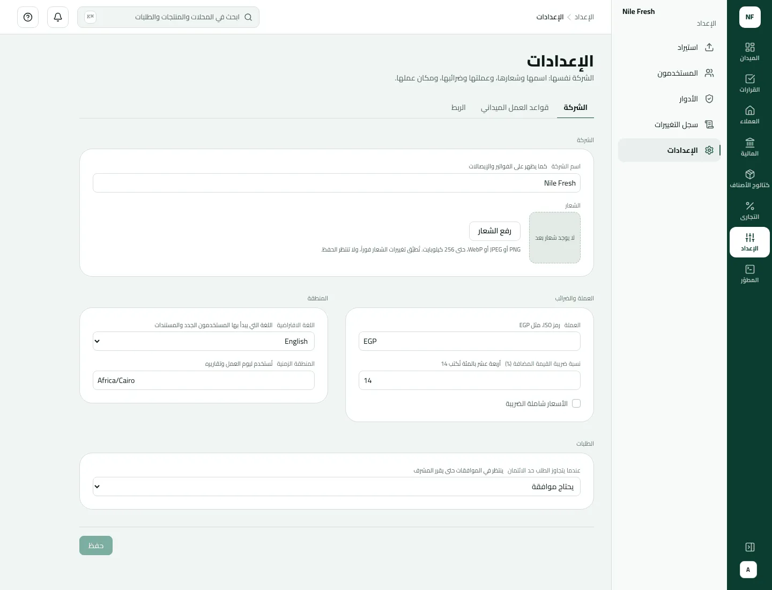Viewport: 772px width, 590px height.
Task: Focus the search stores and products box
Action: click(x=168, y=17)
